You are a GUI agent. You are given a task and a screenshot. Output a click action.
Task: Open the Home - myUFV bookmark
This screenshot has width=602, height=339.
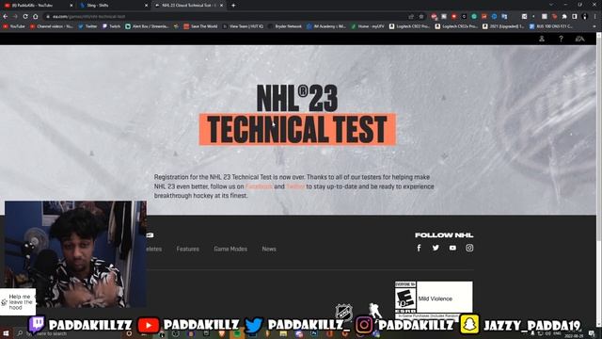368,26
